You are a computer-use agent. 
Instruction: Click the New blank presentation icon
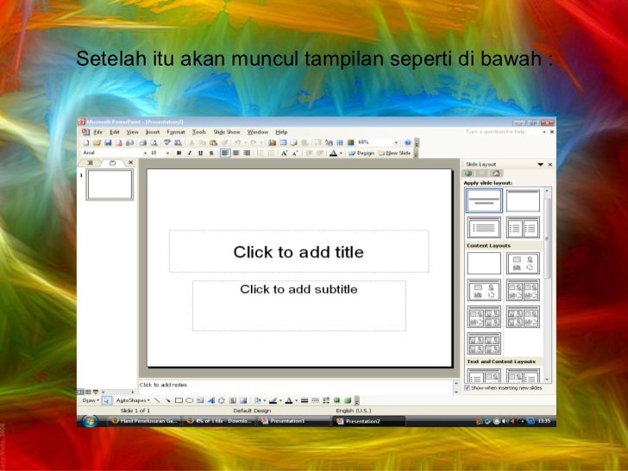[x=86, y=142]
